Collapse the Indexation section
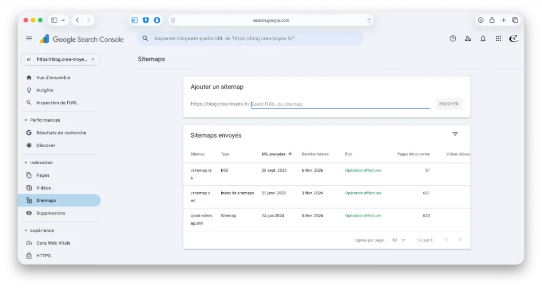 coord(26,163)
